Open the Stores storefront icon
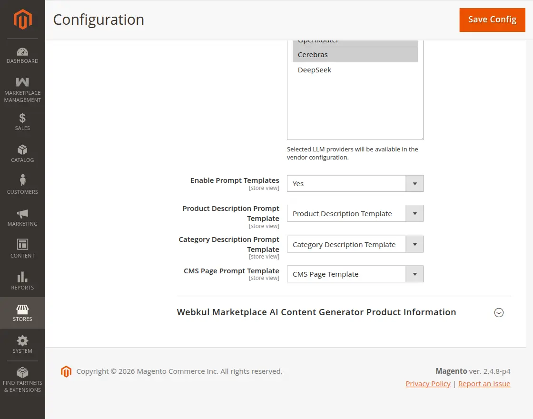Screen dimensions: 533x419 point(22,309)
